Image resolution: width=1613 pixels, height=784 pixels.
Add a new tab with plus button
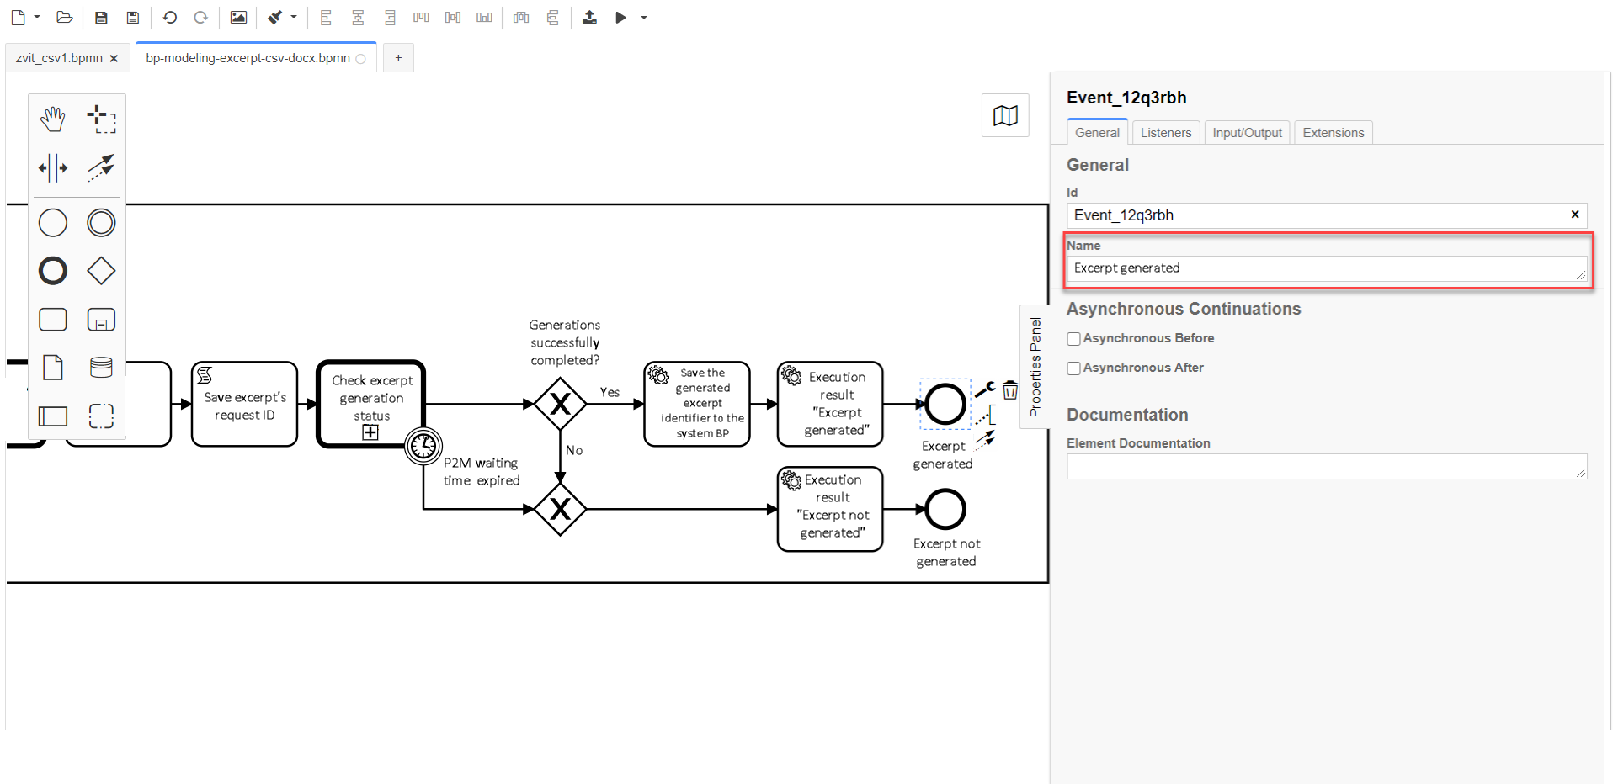click(x=398, y=57)
